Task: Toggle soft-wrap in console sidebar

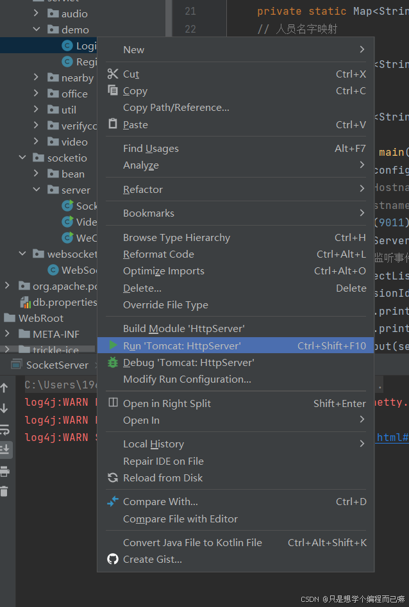Action: click(4, 429)
